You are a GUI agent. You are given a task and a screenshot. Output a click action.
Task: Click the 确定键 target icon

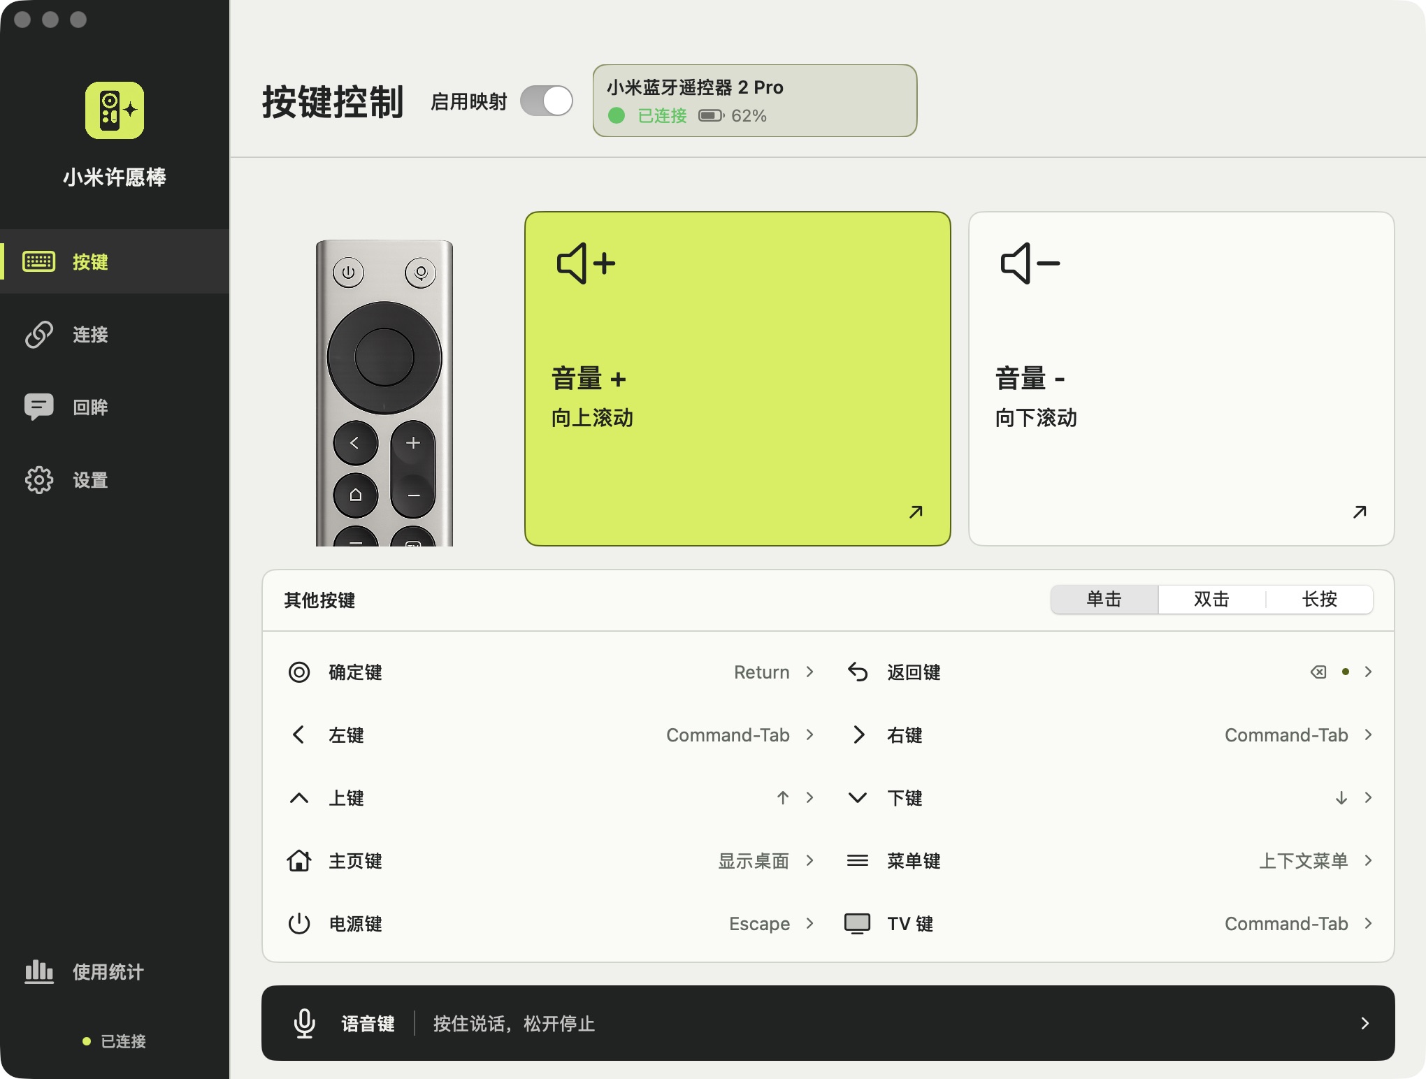(299, 672)
